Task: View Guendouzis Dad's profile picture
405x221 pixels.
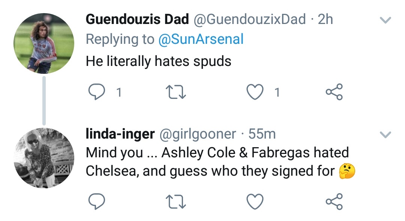Action: (x=44, y=43)
